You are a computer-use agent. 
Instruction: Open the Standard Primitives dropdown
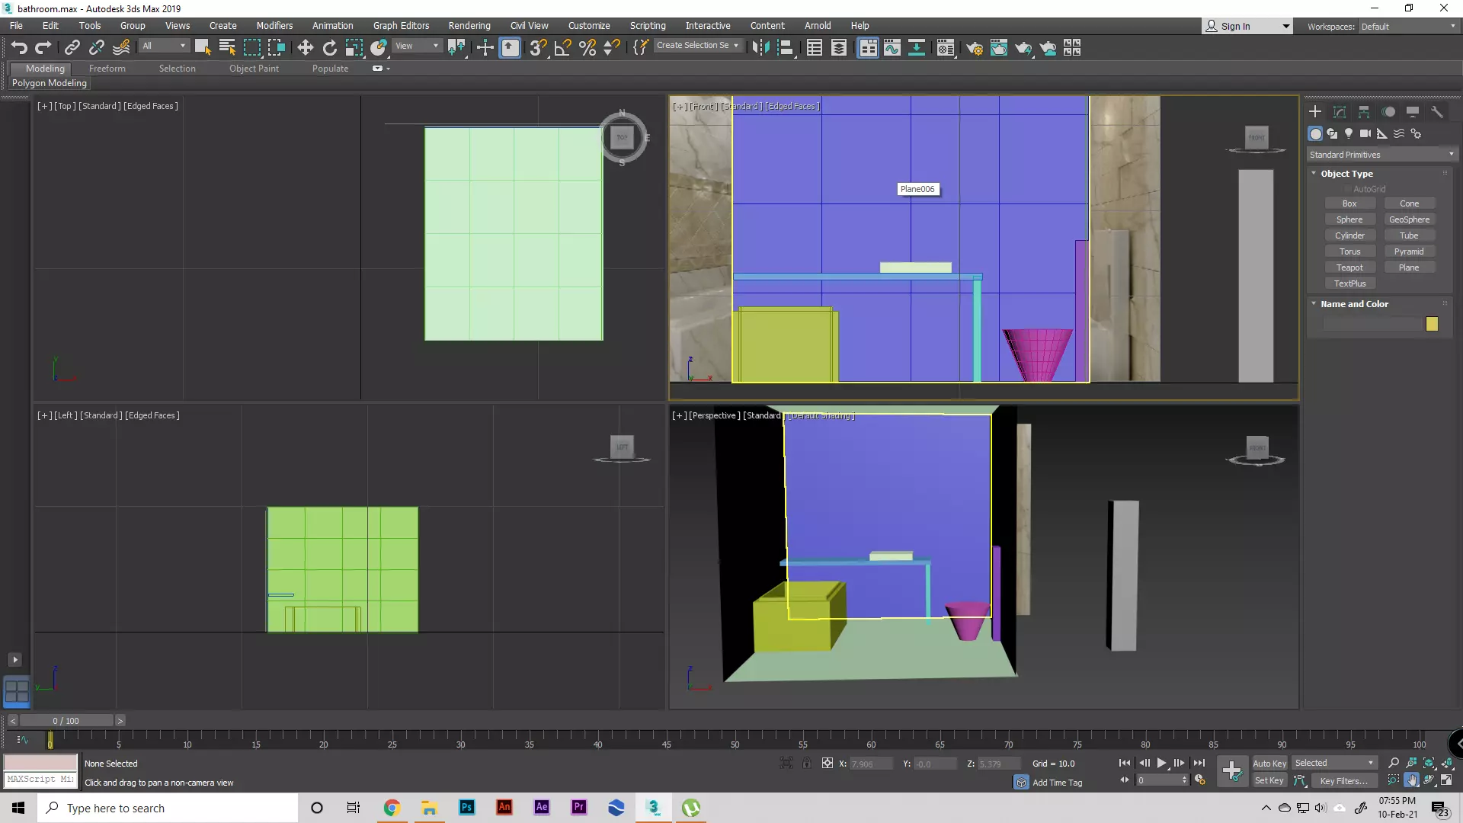click(x=1381, y=155)
